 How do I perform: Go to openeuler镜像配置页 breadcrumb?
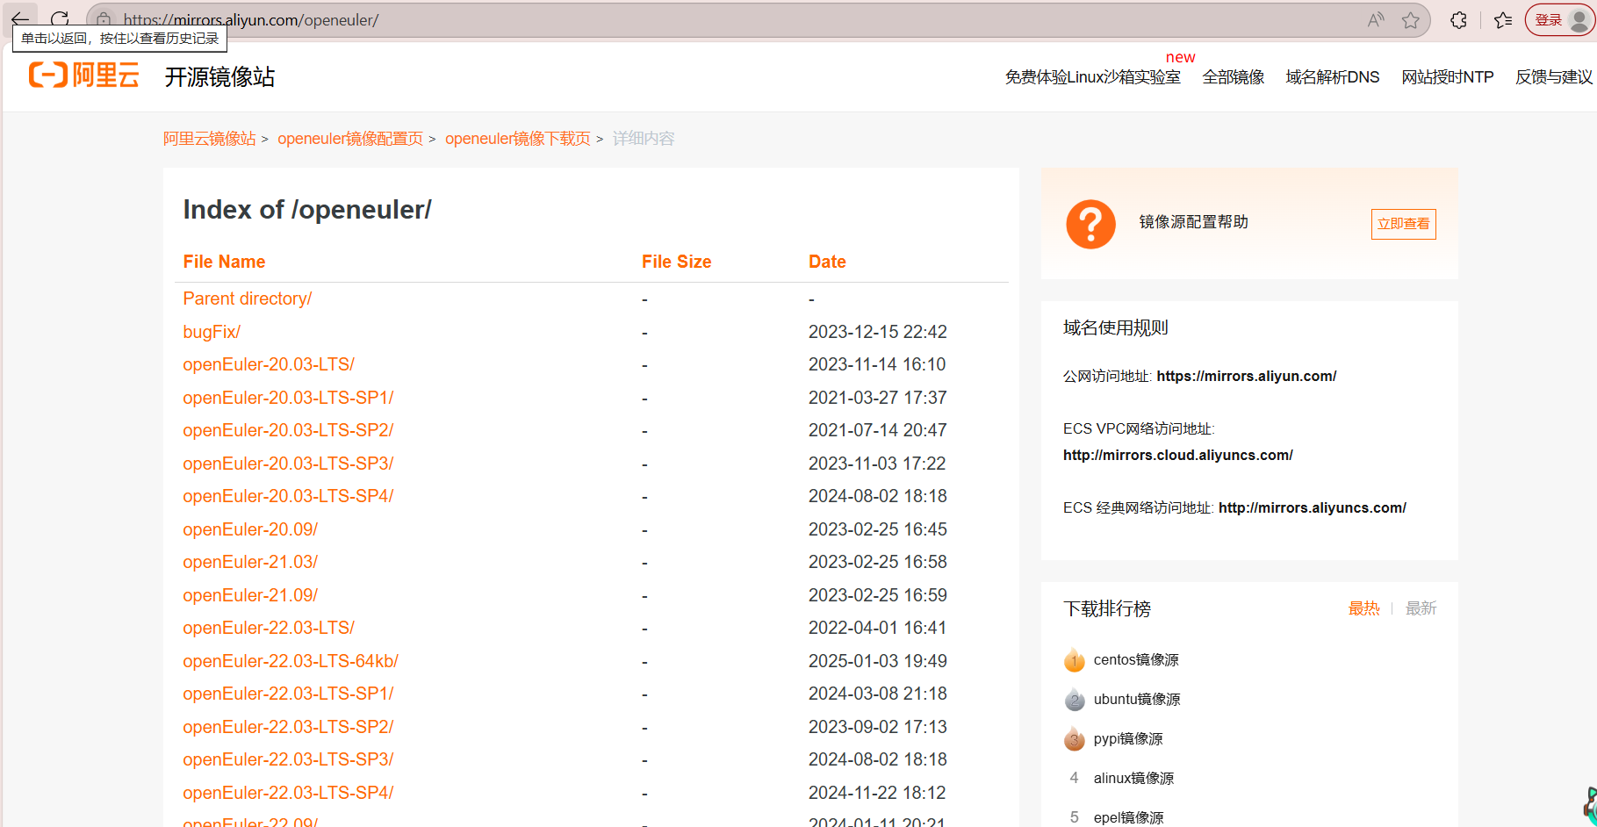350,139
